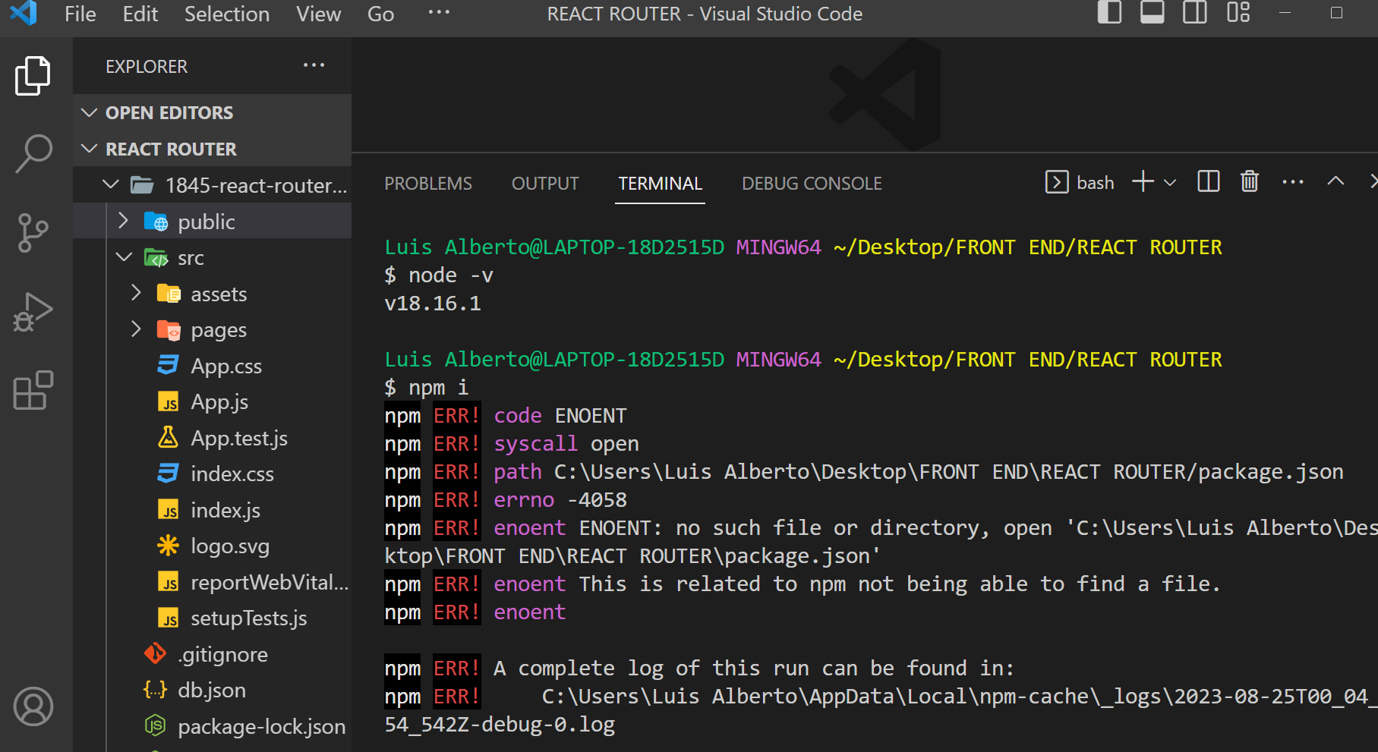The width and height of the screenshot is (1378, 752).
Task: Open the Explorer view in activity bar
Action: (33, 76)
